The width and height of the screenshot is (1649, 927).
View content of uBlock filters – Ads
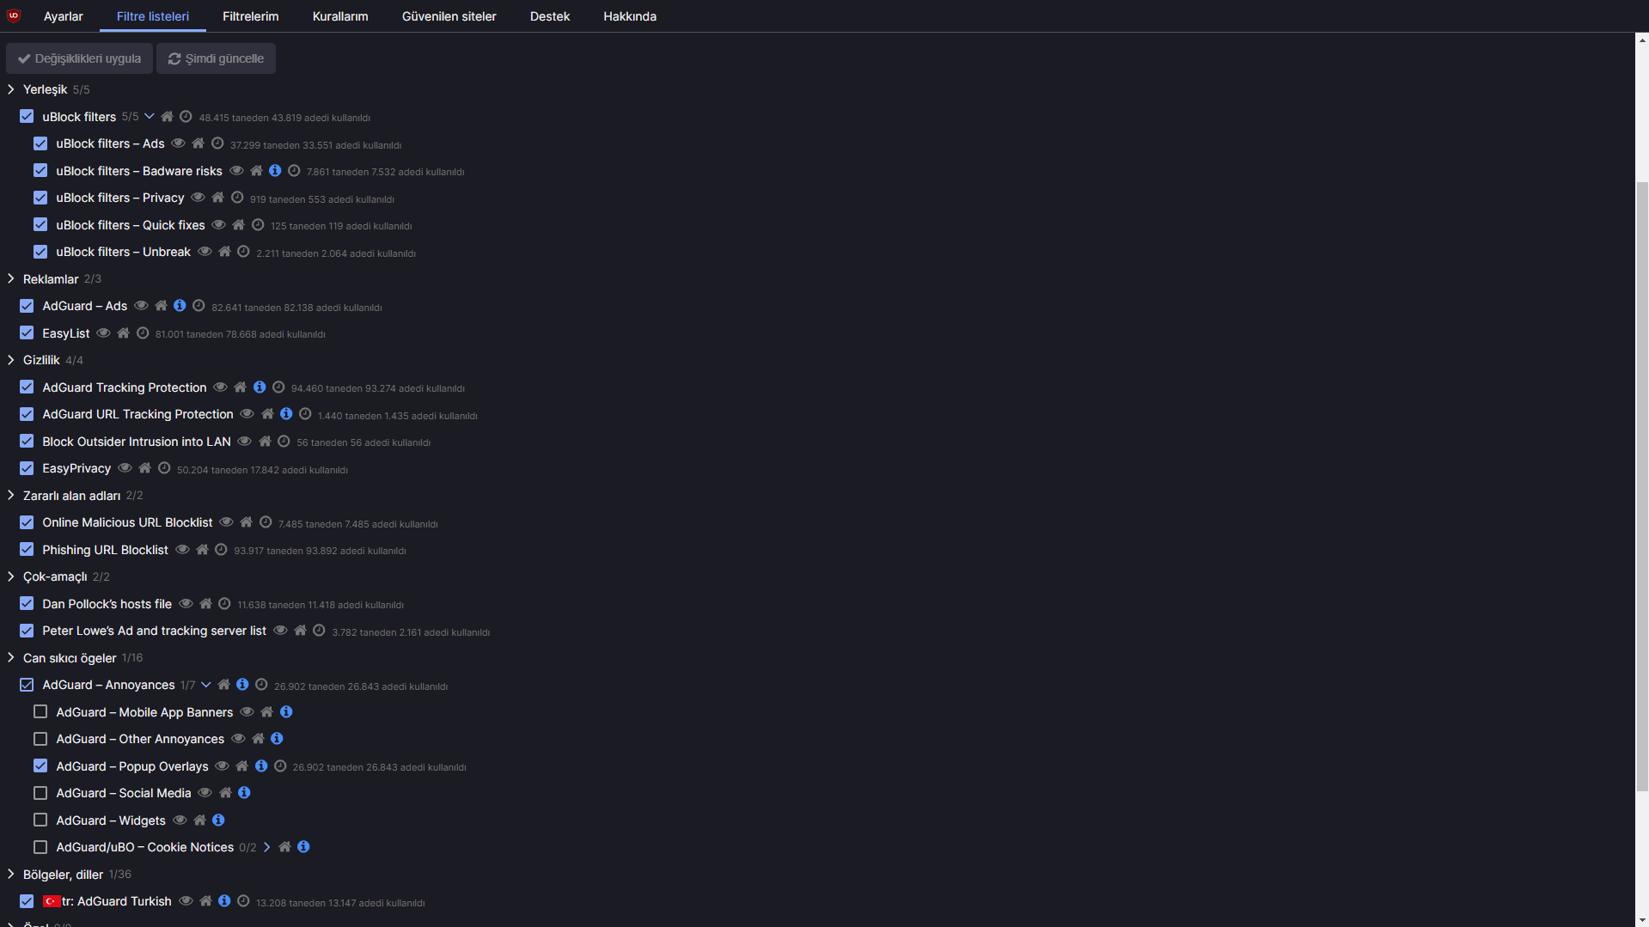[178, 143]
